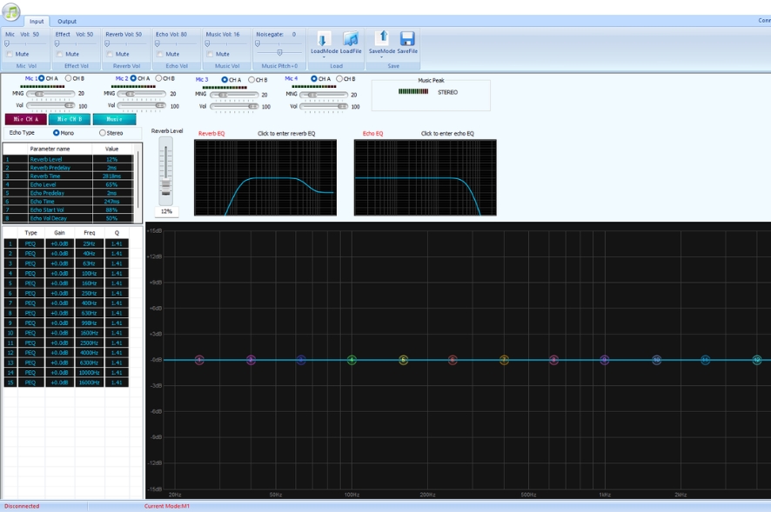Screen dimensions: 771x512
Task: Click the LoadMode icon
Action: coord(324,39)
